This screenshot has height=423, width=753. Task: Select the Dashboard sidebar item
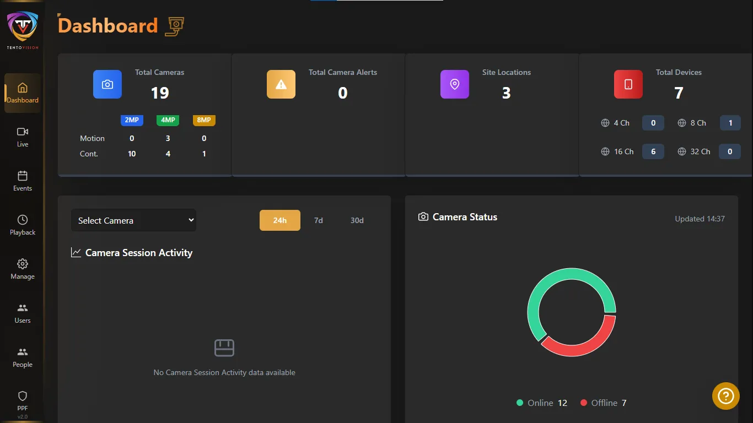pyautogui.click(x=23, y=93)
